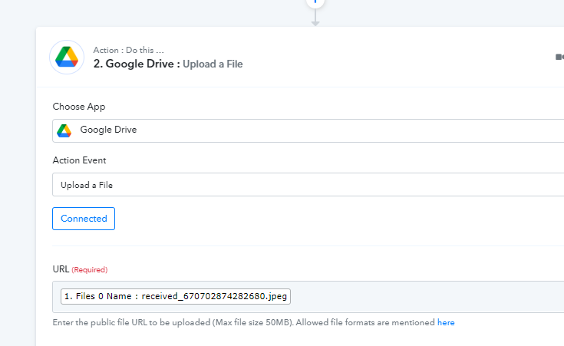
Task: Click the URL input field
Action: (308, 297)
